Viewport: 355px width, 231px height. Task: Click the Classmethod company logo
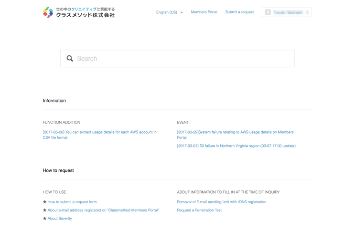click(79, 12)
